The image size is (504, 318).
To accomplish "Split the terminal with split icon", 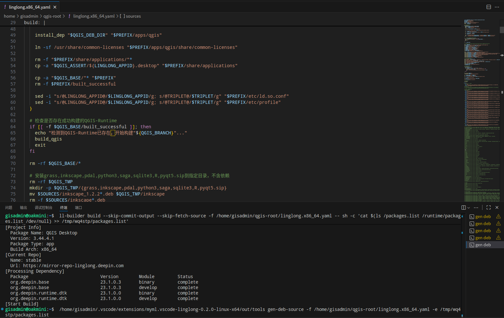I will [463, 208].
